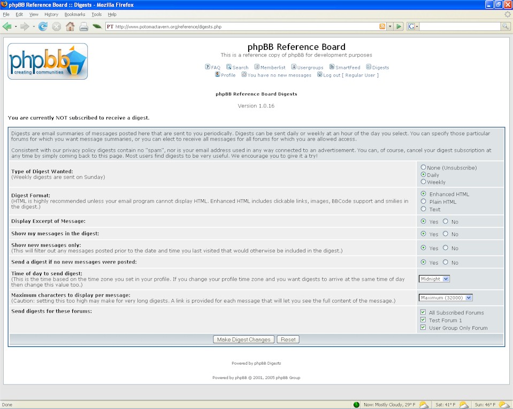The image size is (513, 409).
Task: Open the Maximum (32000) characters dropdown
Action: point(446,297)
